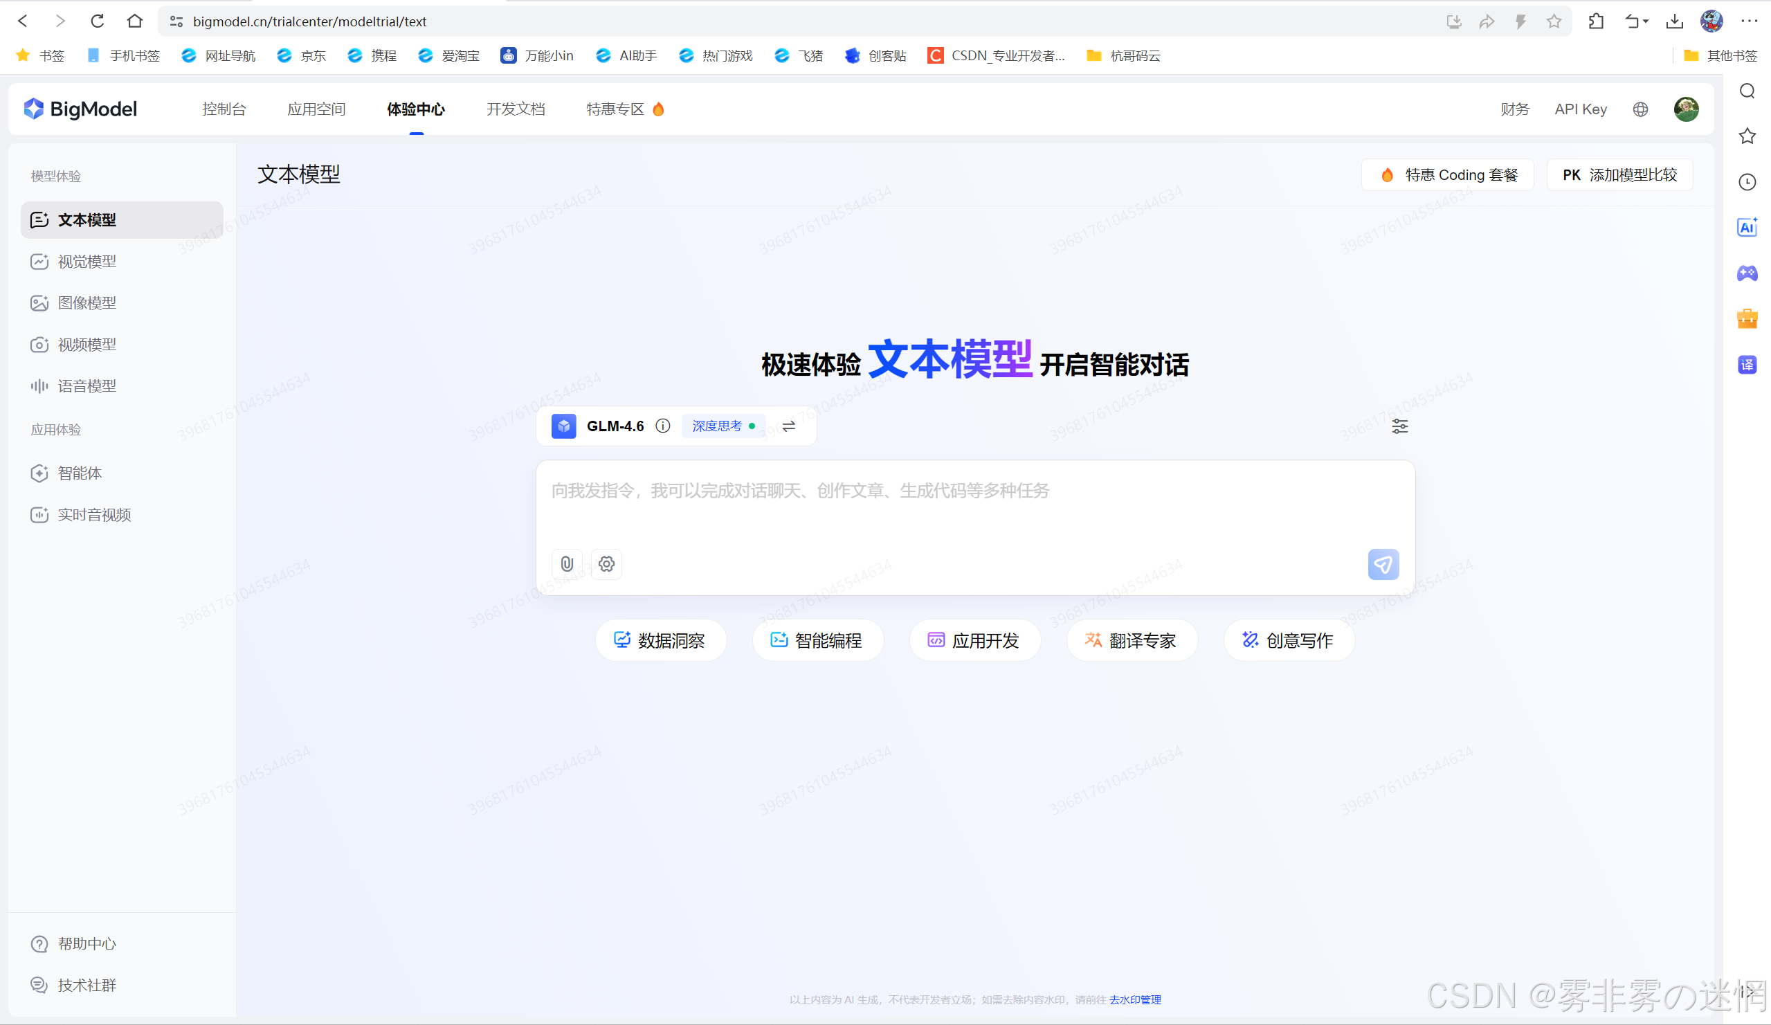Click the PK 添加模型比较 button
Viewport: 1771px width, 1025px height.
(x=1619, y=175)
